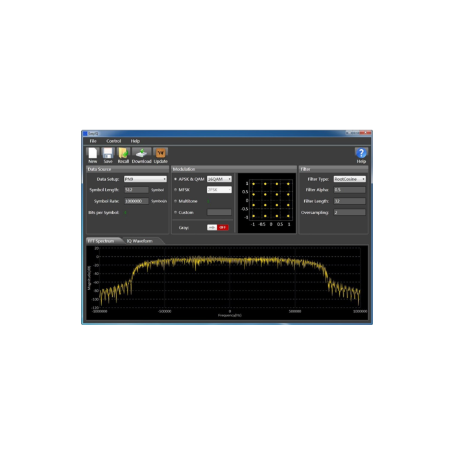Expand the Filter Type RootCosine dropdown
This screenshot has height=454, width=454.
[x=350, y=179]
